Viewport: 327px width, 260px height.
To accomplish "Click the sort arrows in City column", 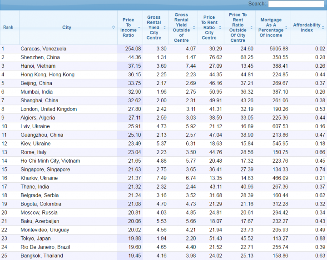I will (x=114, y=27).
